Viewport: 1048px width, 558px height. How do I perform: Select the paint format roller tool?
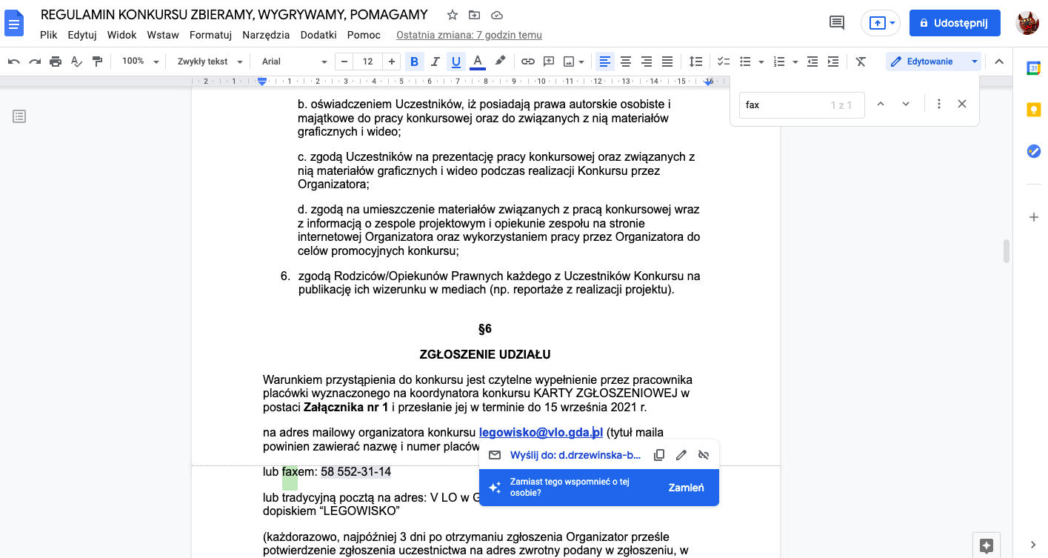click(x=97, y=62)
